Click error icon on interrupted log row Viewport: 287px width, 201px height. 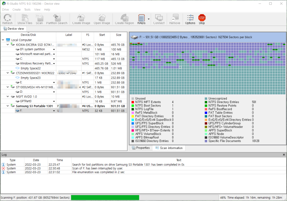click(x=3, y=168)
